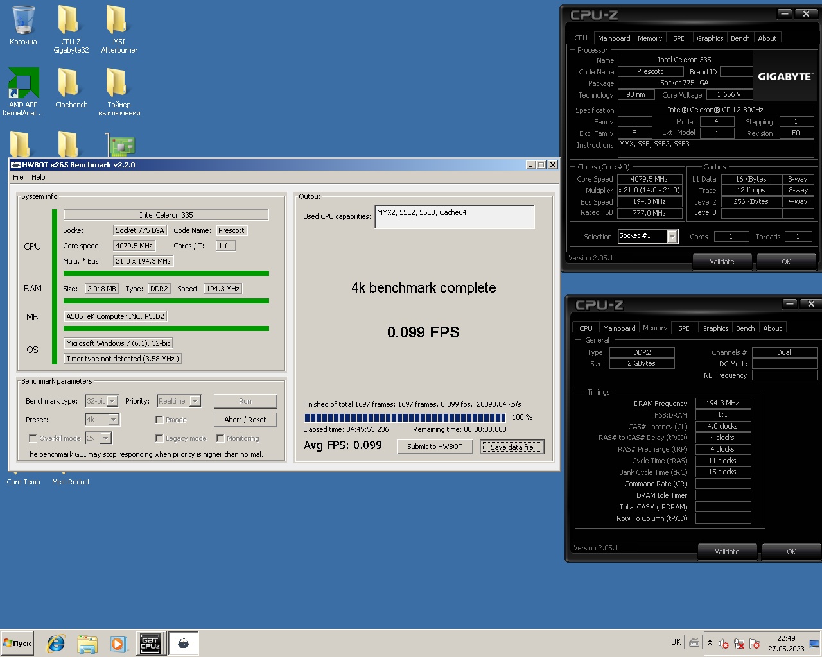The image size is (822, 657).
Task: Toggle the Overkill mode checkbox
Action: click(x=33, y=438)
